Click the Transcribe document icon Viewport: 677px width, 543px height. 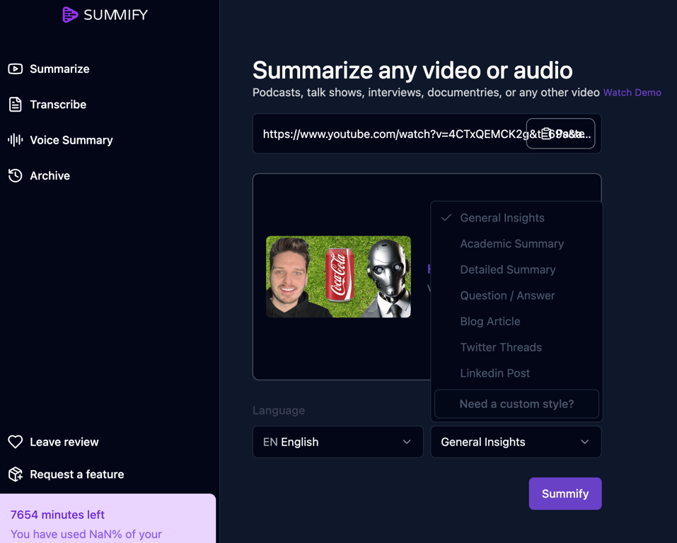pos(16,105)
